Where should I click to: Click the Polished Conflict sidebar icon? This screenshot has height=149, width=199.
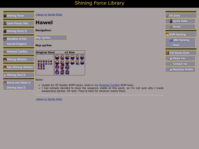tap(5, 52)
